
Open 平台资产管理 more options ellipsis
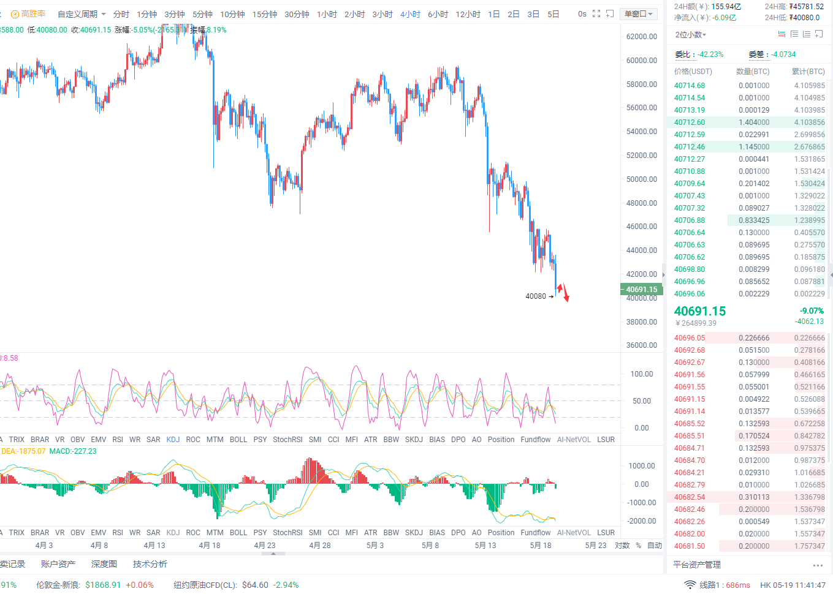click(x=818, y=565)
